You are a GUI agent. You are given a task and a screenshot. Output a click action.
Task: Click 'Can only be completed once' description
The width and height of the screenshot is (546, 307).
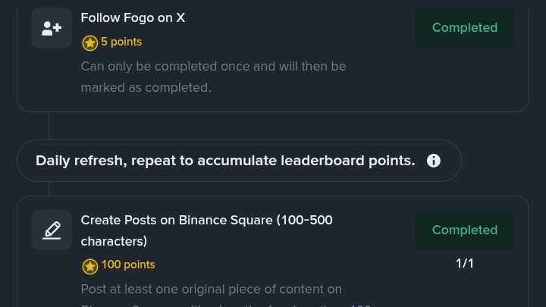pyautogui.click(x=213, y=66)
